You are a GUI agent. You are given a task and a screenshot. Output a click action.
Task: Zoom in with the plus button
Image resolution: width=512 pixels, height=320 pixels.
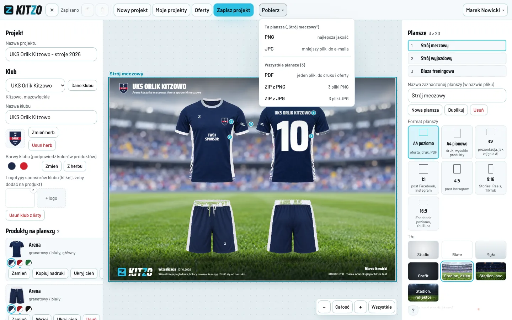tap(361, 307)
